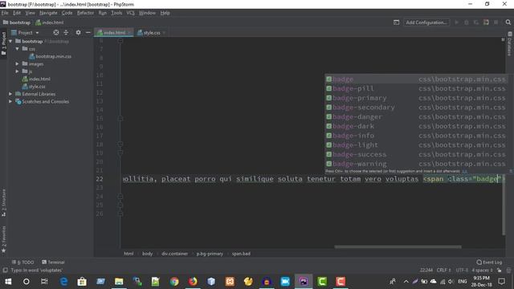Screen dimensions: 514x289
Task: Open the Project view dropdown
Action: coord(25,32)
